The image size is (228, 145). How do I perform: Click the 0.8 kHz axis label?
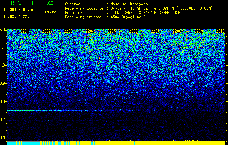pos(3,101)
